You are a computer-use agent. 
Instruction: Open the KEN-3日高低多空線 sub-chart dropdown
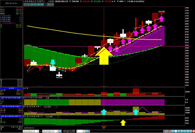point(58,98)
